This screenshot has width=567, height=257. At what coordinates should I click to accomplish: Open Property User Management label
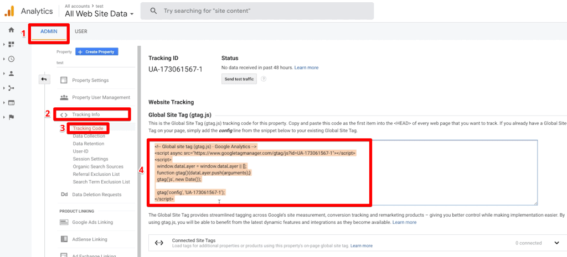[x=101, y=97]
